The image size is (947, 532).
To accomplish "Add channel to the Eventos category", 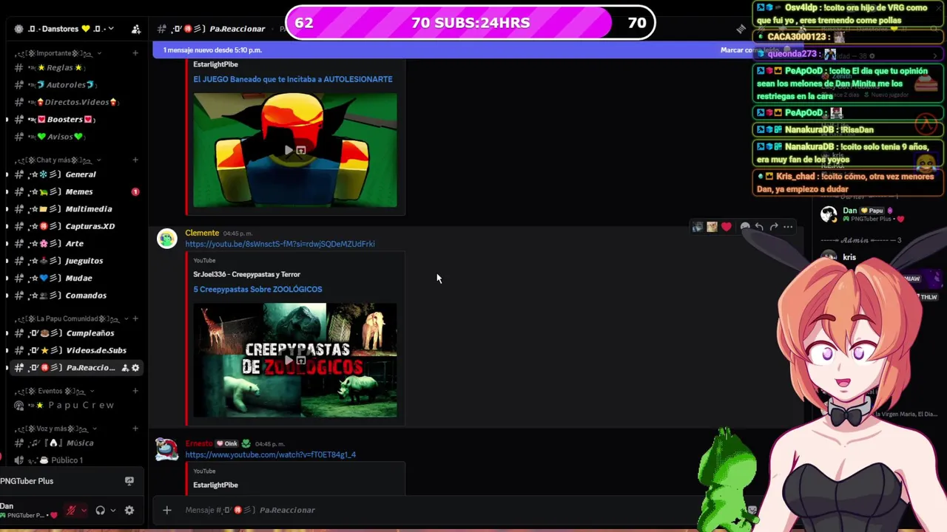I will point(135,391).
